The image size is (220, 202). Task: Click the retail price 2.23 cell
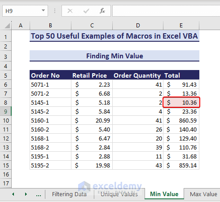(x=92, y=84)
